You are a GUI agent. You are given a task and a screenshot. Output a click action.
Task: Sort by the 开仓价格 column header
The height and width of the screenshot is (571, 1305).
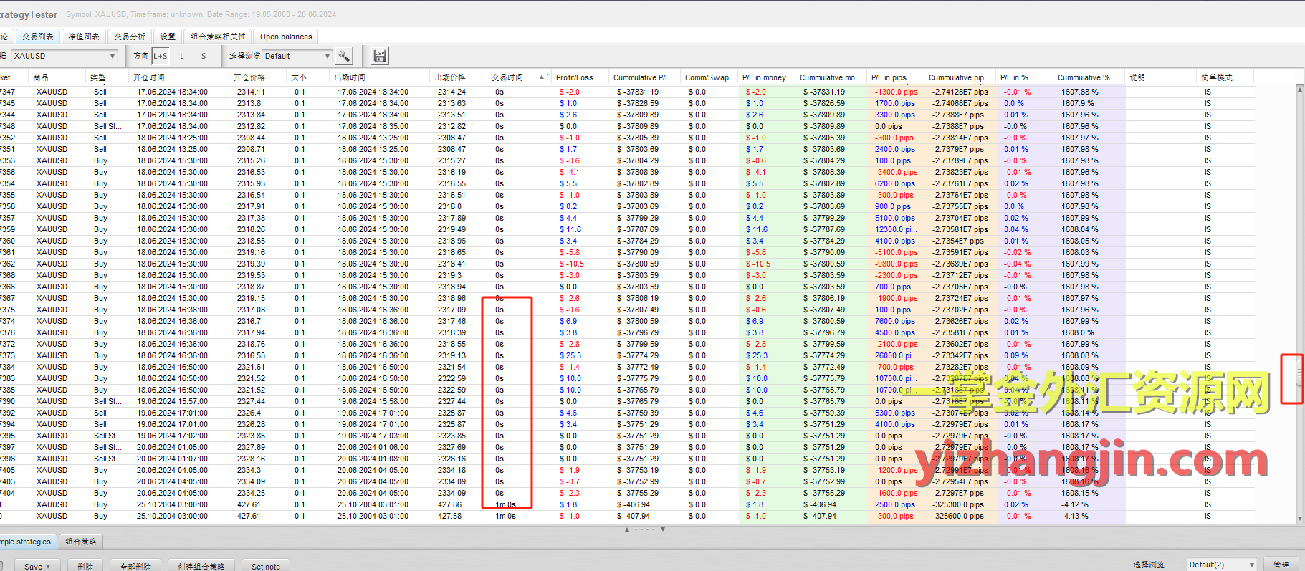[x=258, y=77]
